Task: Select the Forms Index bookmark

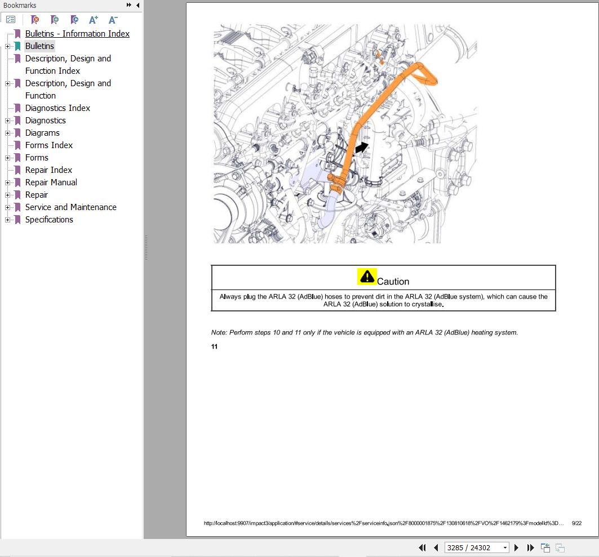Action: pyautogui.click(x=49, y=145)
